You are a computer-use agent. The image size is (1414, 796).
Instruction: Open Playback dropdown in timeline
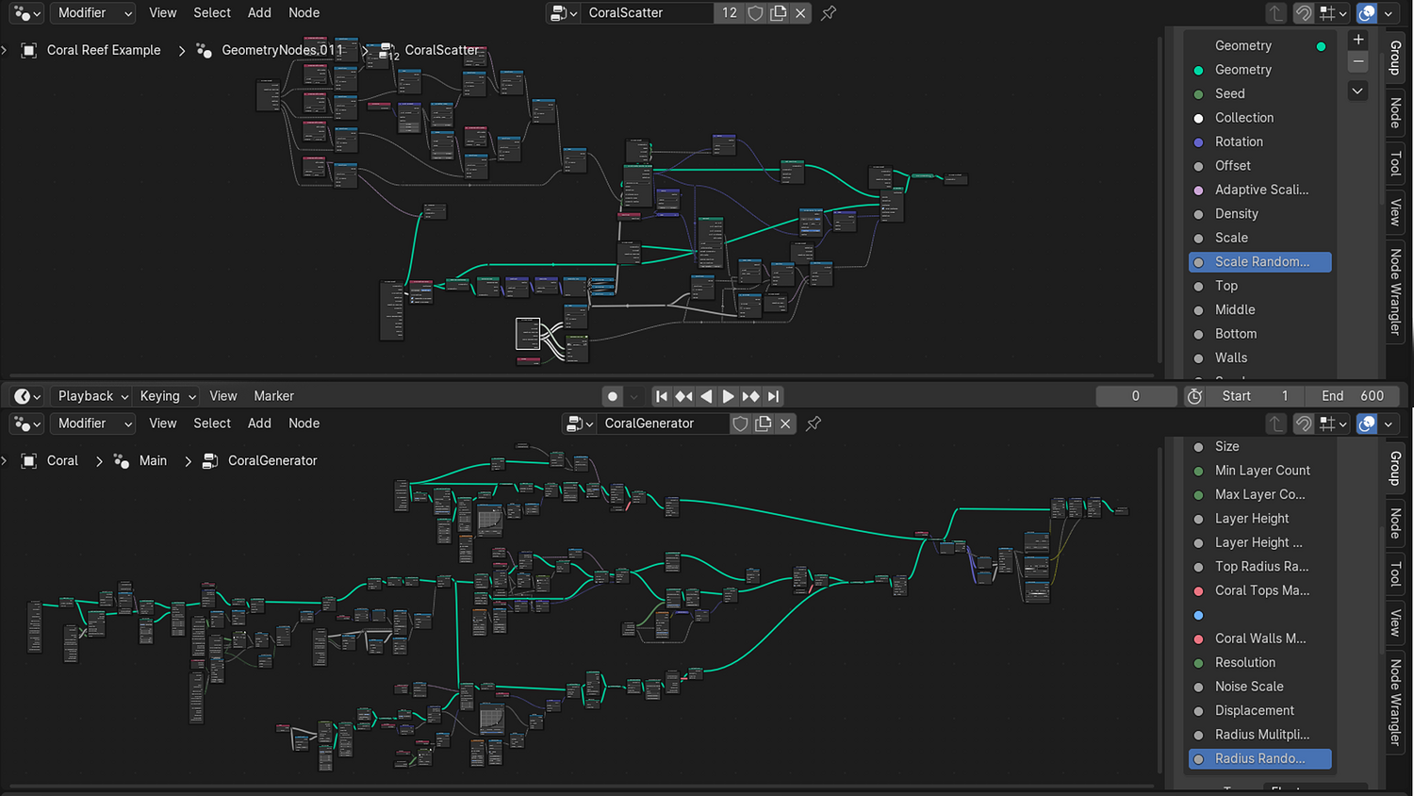click(x=91, y=396)
